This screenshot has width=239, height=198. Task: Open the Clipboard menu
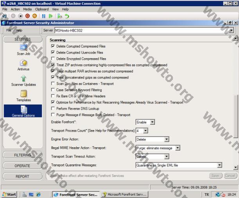coord(42,9)
